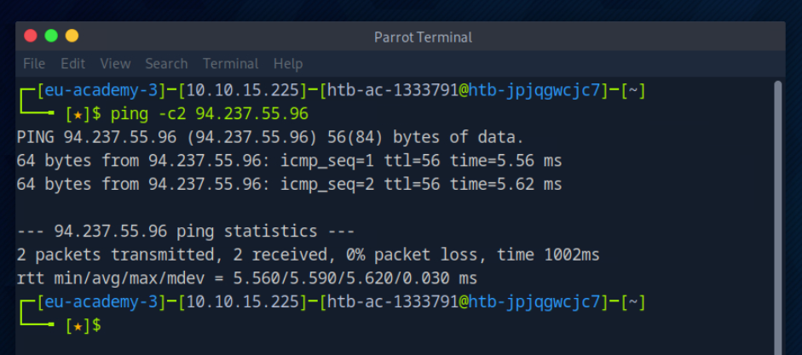Click the yellow window button in title bar
The width and height of the screenshot is (802, 355).
pyautogui.click(x=72, y=36)
